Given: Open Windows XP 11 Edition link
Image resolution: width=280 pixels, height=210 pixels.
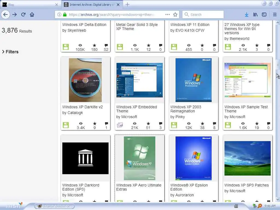Looking at the screenshot, I should (x=190, y=25).
